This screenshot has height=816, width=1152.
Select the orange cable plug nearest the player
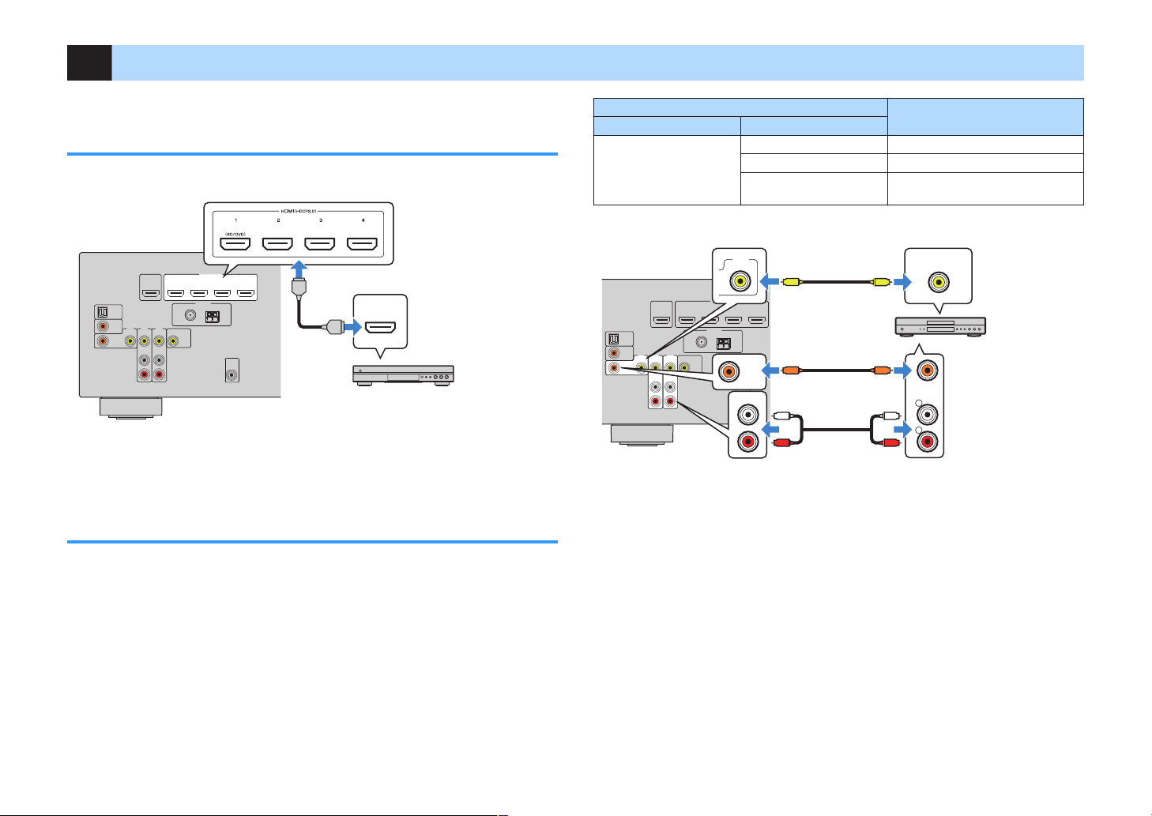coord(880,369)
